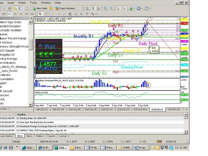This screenshot has height=156, width=208.
Task: Toggle Auto Scroll chart icon
Action: coord(118,8)
